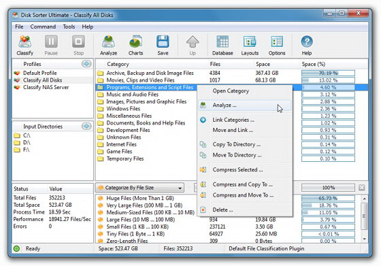Sort by the Category column header
381x266 pixels.
coord(152,64)
